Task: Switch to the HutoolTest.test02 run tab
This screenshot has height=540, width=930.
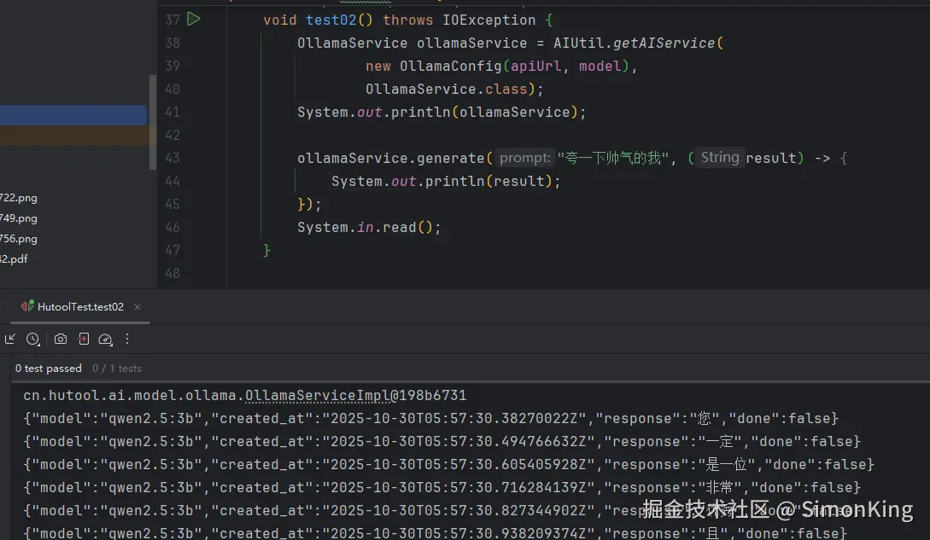Action: click(x=80, y=306)
